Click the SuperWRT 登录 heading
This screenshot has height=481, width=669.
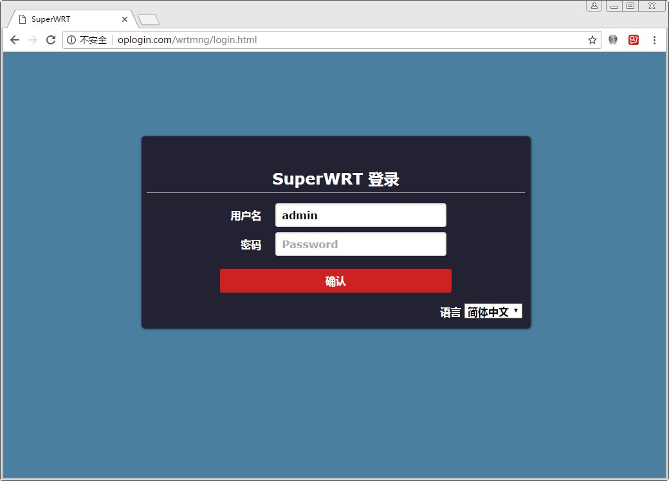click(x=336, y=179)
